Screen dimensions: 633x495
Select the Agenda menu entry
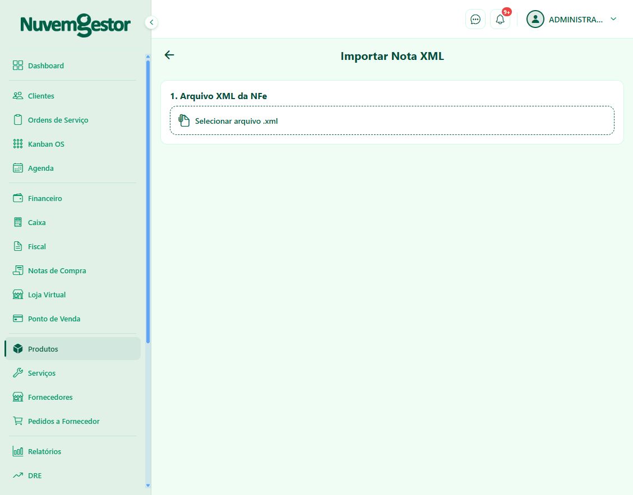pos(73,168)
